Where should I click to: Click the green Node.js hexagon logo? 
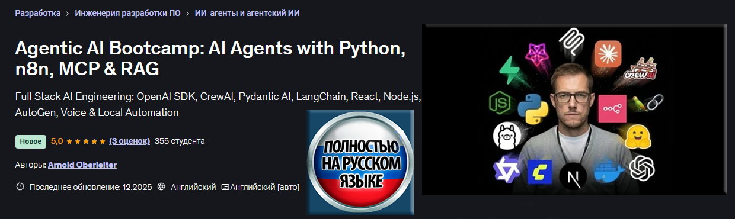tap(500, 104)
